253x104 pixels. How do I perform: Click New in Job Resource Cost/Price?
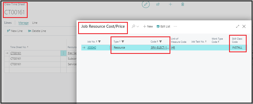click(148, 27)
